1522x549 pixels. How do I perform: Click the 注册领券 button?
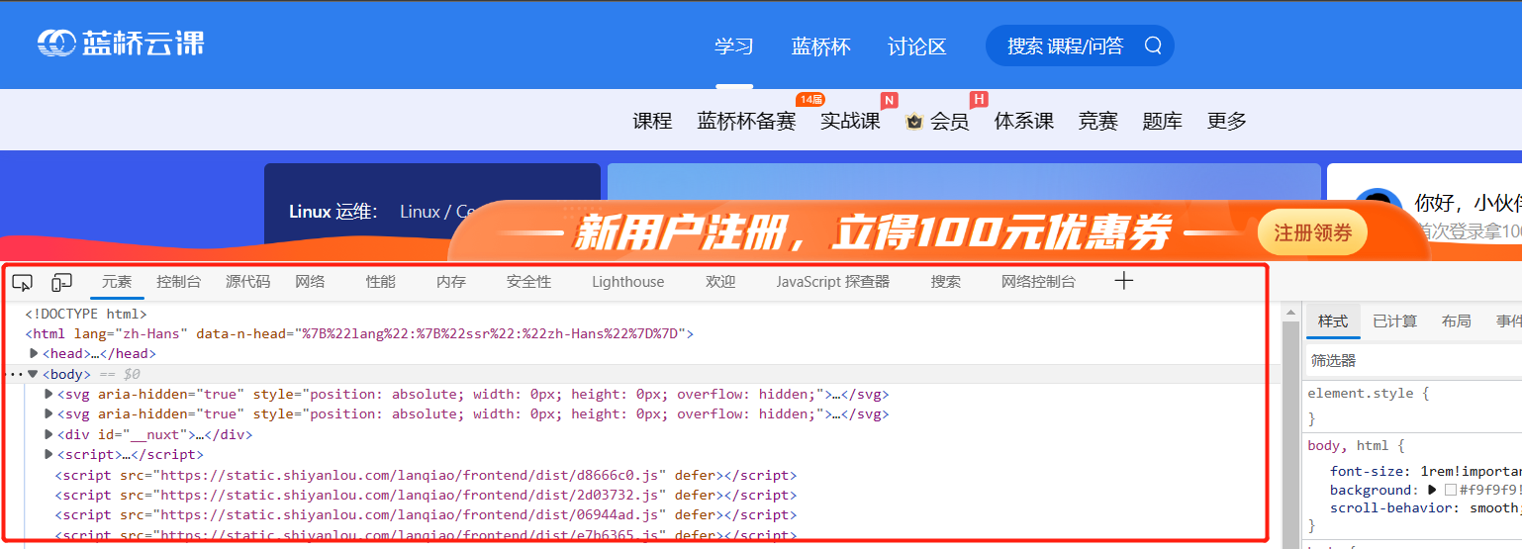[x=1312, y=232]
